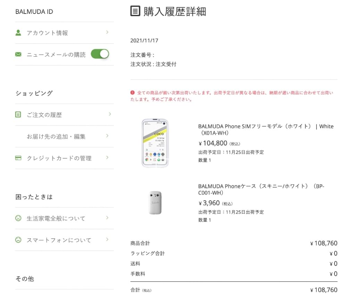Image resolution: width=347 pixels, height=296 pixels.
Task: Open the お届け先の追加・編集 menu item
Action: tap(65, 137)
